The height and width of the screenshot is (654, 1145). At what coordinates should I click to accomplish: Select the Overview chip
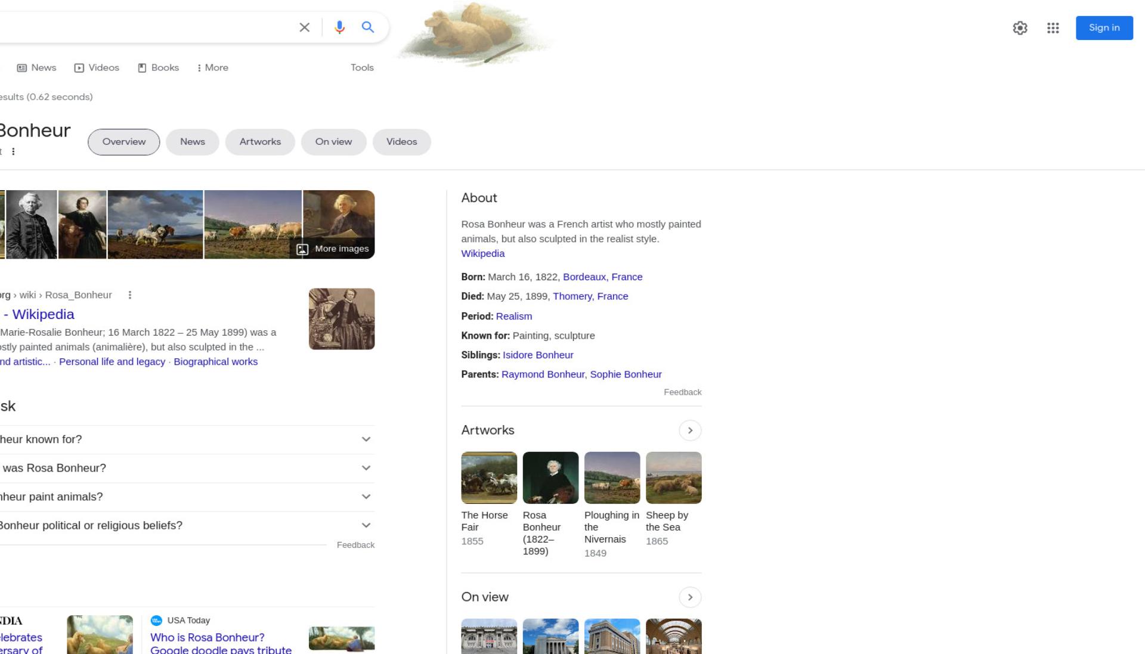[x=124, y=142]
